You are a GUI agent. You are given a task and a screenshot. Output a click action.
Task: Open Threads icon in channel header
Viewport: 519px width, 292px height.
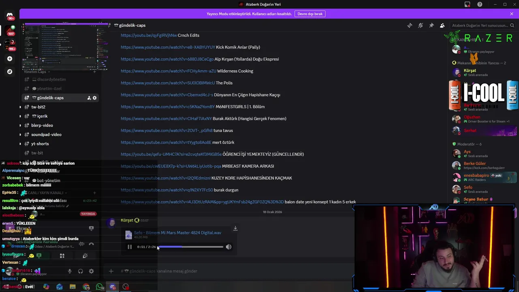tap(410, 25)
